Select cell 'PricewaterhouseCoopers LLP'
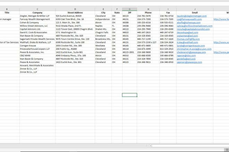 (37, 49)
